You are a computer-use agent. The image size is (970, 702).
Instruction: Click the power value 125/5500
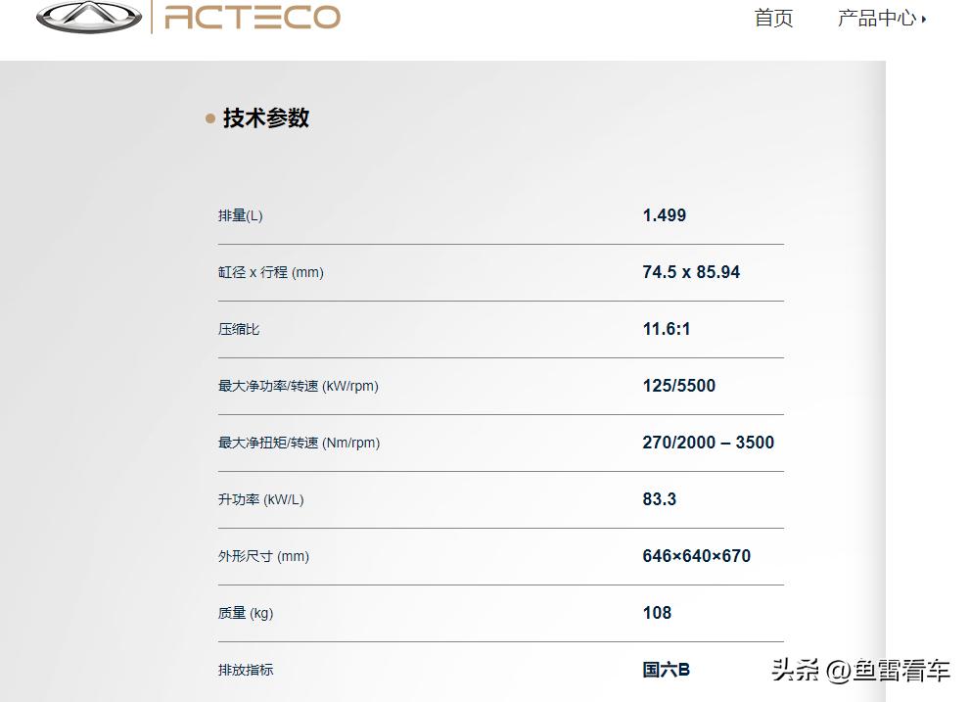click(x=679, y=385)
